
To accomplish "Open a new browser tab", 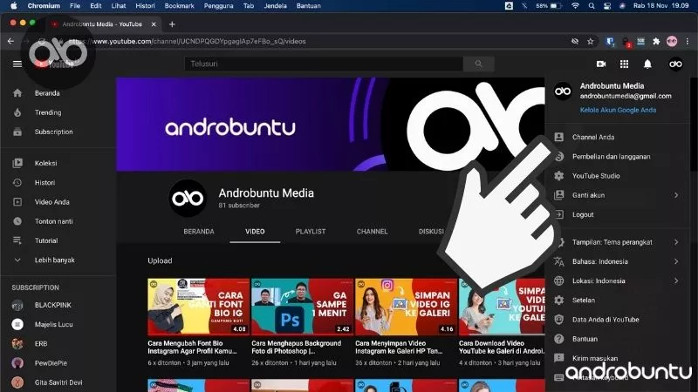I will click(172, 24).
